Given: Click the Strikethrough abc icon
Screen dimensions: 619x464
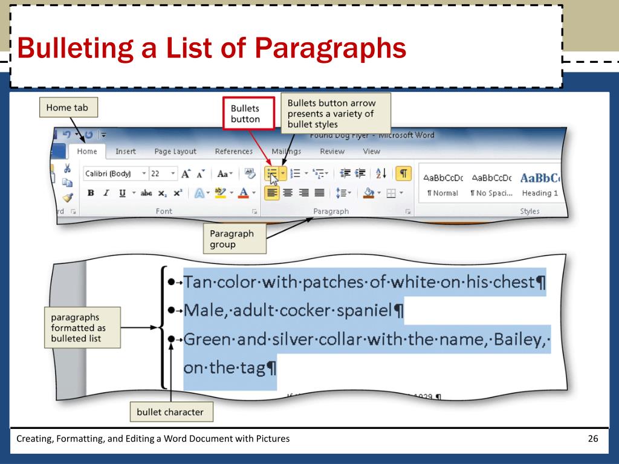Looking at the screenshot, I should [146, 193].
